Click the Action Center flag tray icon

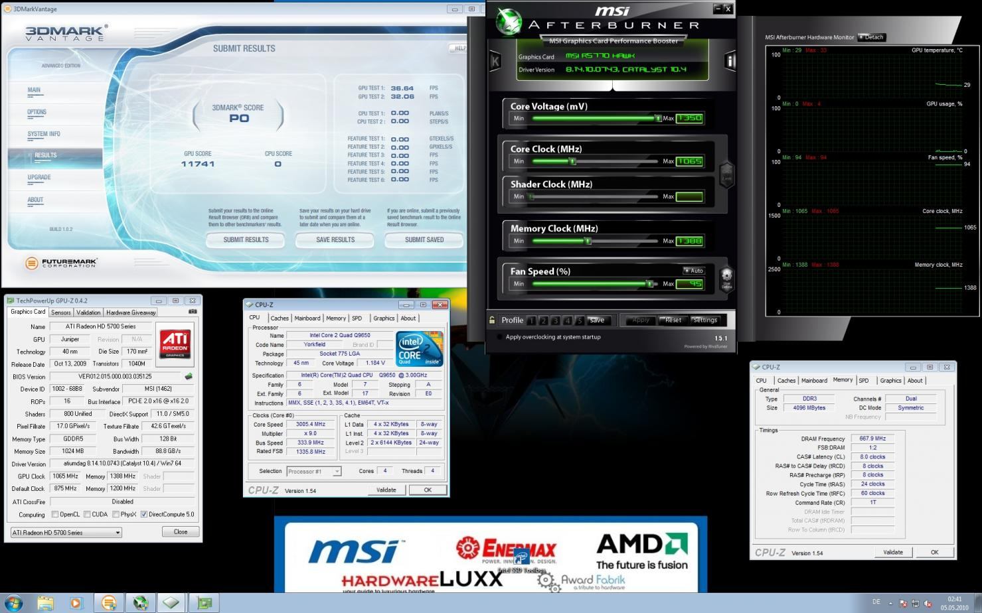(x=903, y=603)
